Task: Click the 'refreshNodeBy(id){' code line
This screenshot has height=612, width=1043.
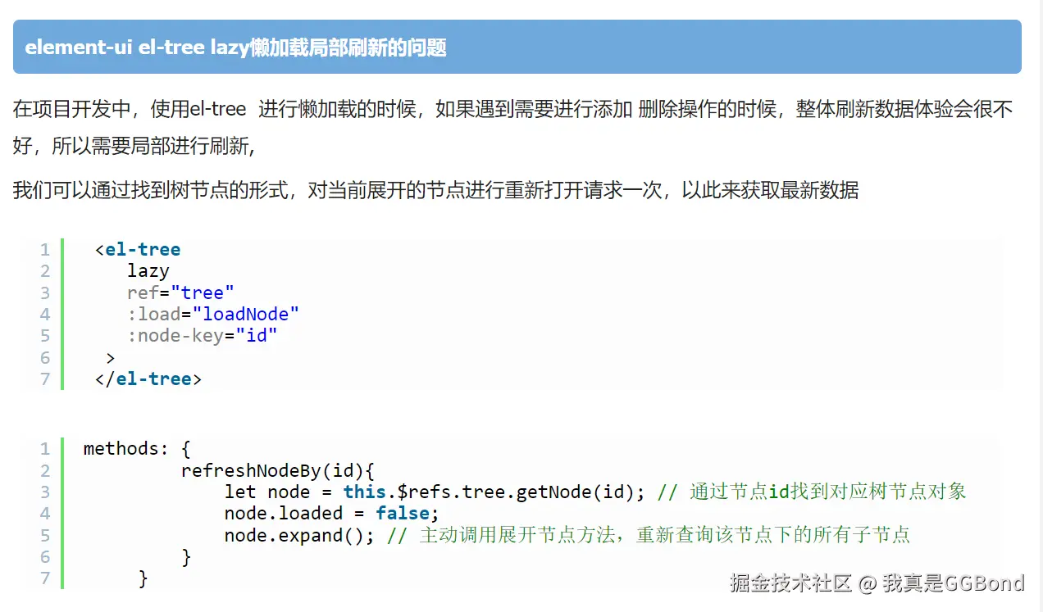Action: point(278,470)
